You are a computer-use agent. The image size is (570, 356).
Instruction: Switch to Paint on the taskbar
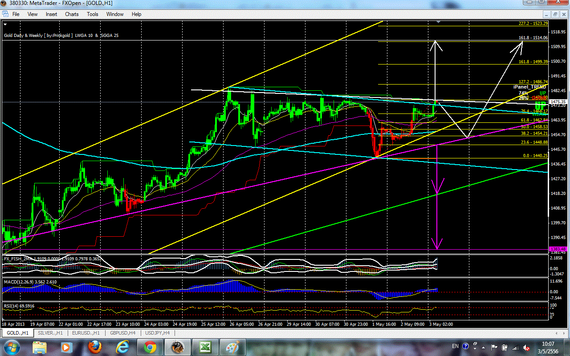[x=232, y=347]
